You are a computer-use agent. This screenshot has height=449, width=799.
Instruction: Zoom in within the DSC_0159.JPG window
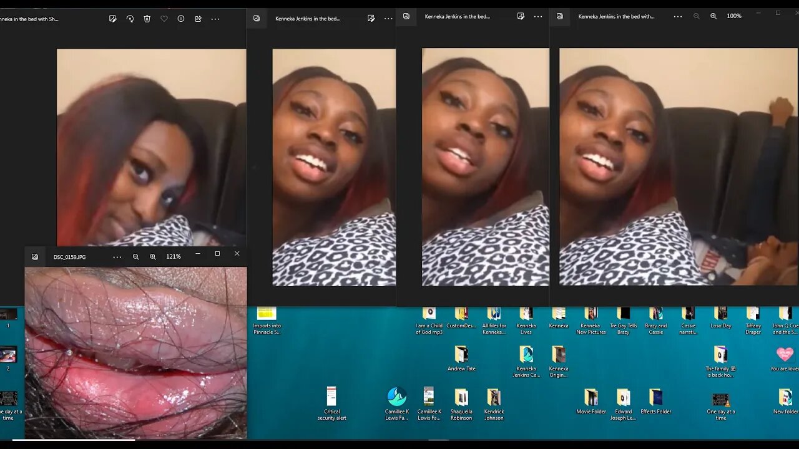tap(153, 256)
